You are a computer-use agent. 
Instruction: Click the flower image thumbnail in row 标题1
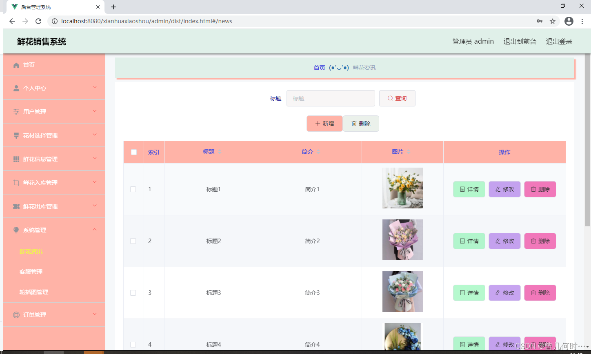point(403,188)
